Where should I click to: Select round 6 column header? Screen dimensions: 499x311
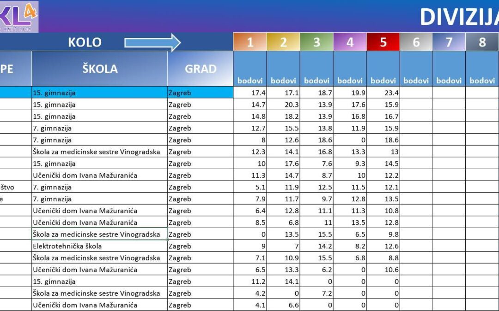416,42
